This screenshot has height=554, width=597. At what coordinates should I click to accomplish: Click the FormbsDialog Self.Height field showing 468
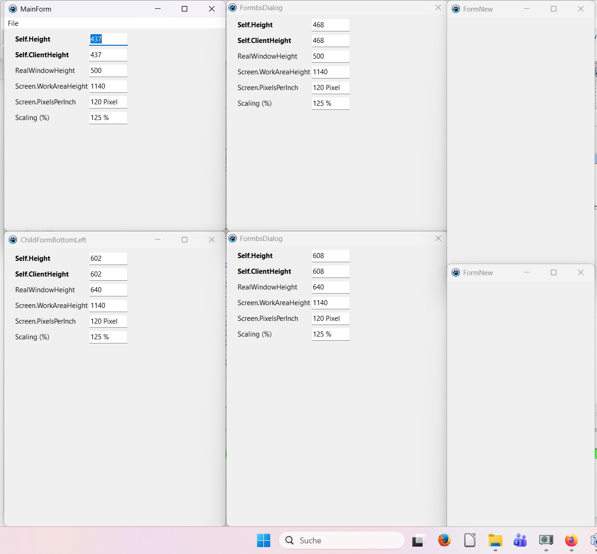pos(330,25)
